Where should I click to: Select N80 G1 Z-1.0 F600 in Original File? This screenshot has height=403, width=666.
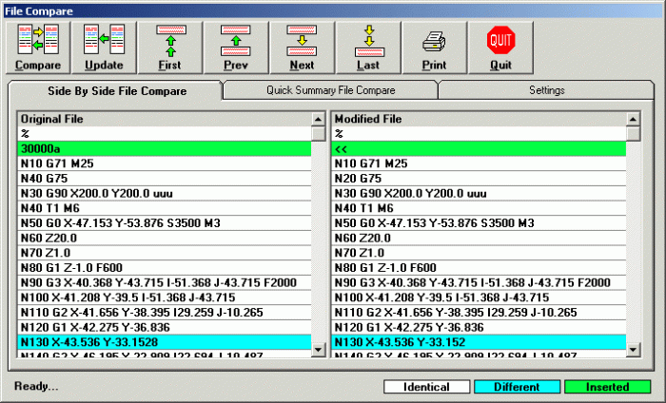165,268
